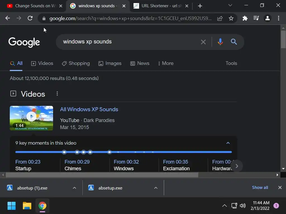This screenshot has height=214, width=286.
Task: Open the absetup (1).exe download
Action: coord(32,188)
